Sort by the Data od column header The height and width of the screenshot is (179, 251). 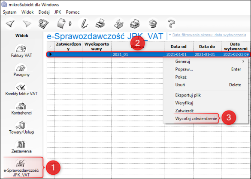[178, 47]
